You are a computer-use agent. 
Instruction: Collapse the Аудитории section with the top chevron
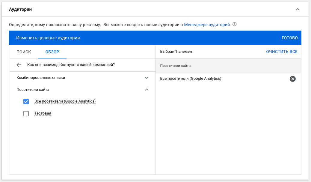coord(298,9)
